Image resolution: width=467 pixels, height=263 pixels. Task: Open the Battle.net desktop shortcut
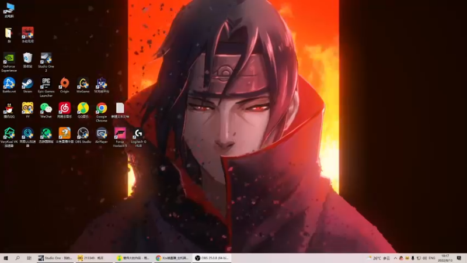pyautogui.click(x=9, y=85)
